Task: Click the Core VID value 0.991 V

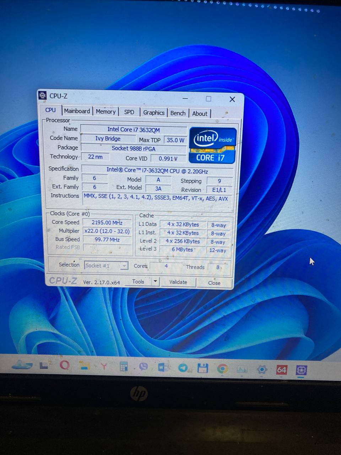Action: 168,159
